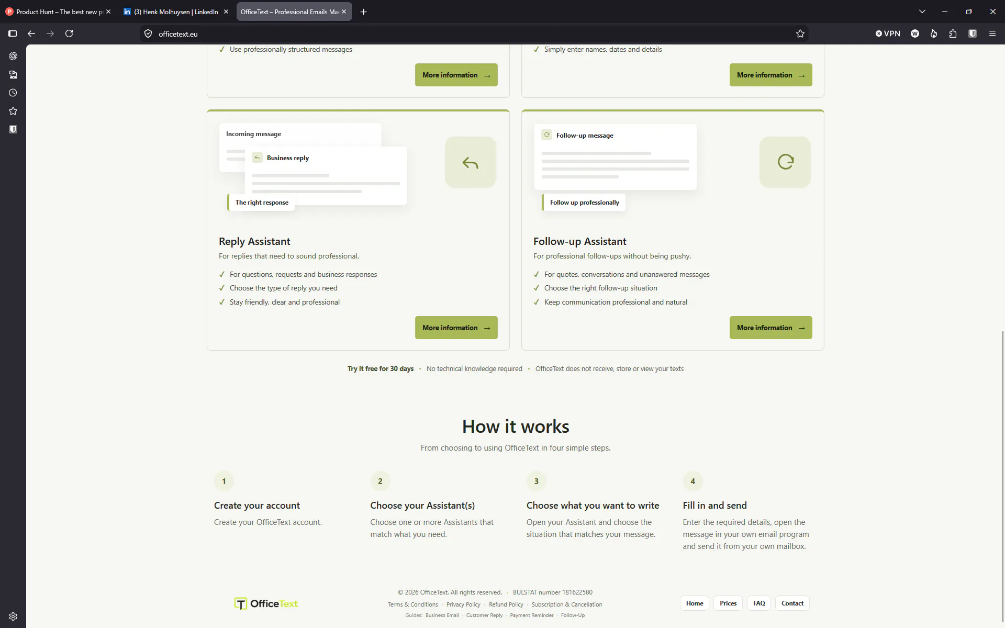This screenshot has width=1005, height=628.
Task: Open the Extensions puzzle-piece menu
Action: (x=953, y=33)
